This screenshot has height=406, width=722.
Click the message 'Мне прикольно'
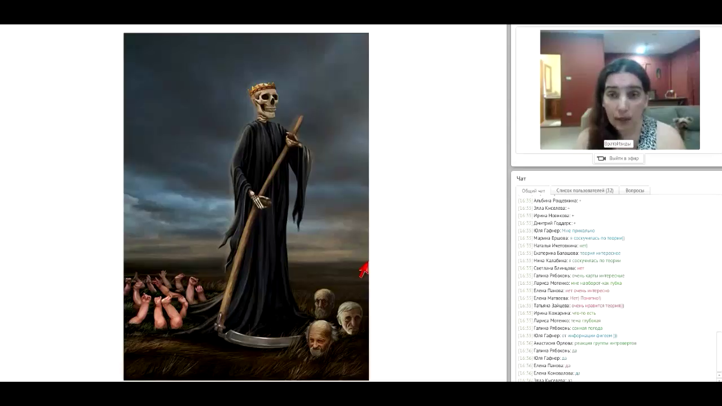(x=578, y=231)
